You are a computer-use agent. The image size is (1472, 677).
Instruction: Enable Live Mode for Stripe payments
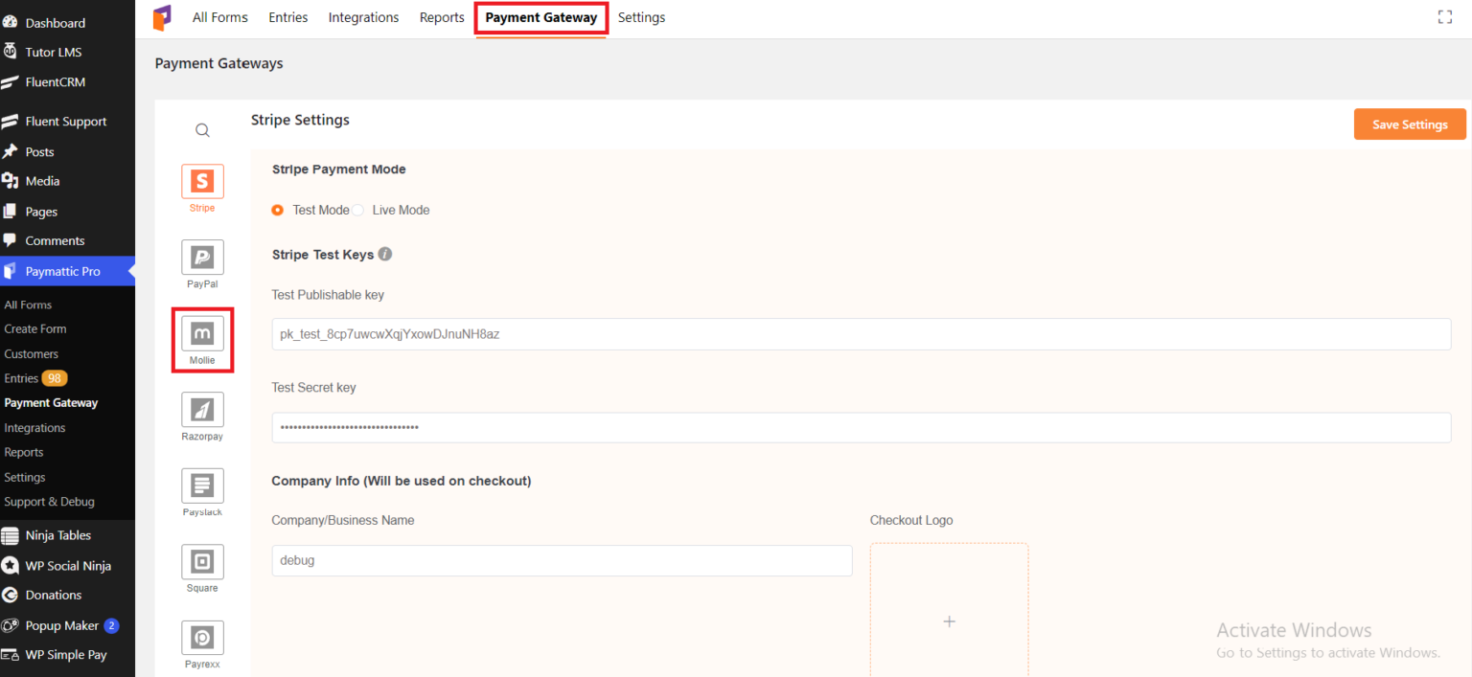(357, 210)
